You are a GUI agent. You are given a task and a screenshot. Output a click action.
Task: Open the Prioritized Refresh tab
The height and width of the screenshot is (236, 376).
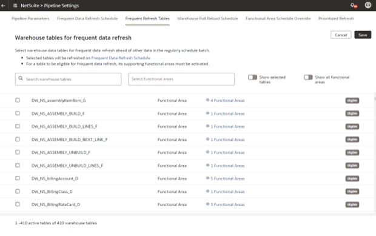(x=336, y=18)
